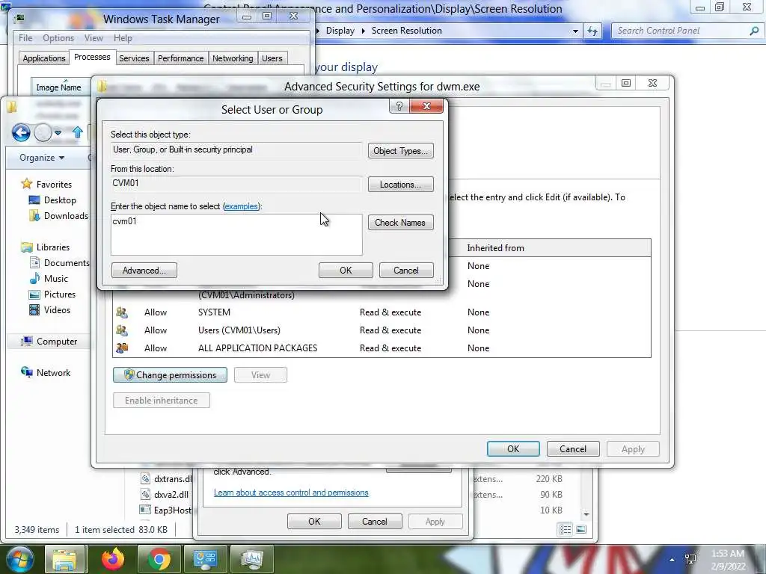Cancel the Select User or Group dialog
Viewport: 766px width, 574px height.
click(406, 271)
